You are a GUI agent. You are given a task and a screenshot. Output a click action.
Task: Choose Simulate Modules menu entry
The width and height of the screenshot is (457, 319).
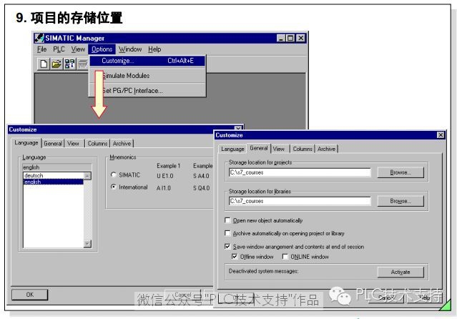point(147,76)
